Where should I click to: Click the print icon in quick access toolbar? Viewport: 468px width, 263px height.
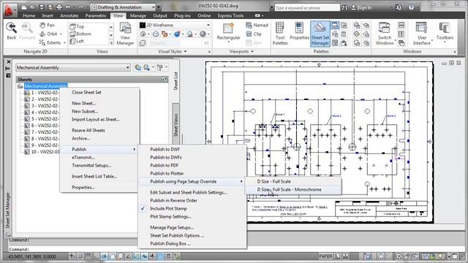pos(59,7)
